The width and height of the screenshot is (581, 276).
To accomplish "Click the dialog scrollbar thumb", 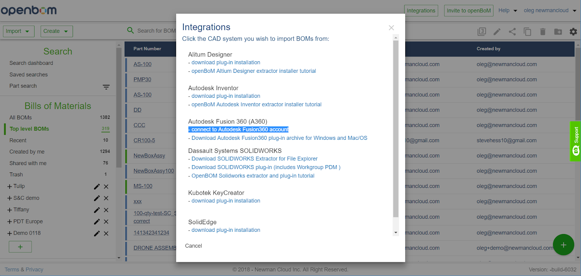I will [396, 129].
